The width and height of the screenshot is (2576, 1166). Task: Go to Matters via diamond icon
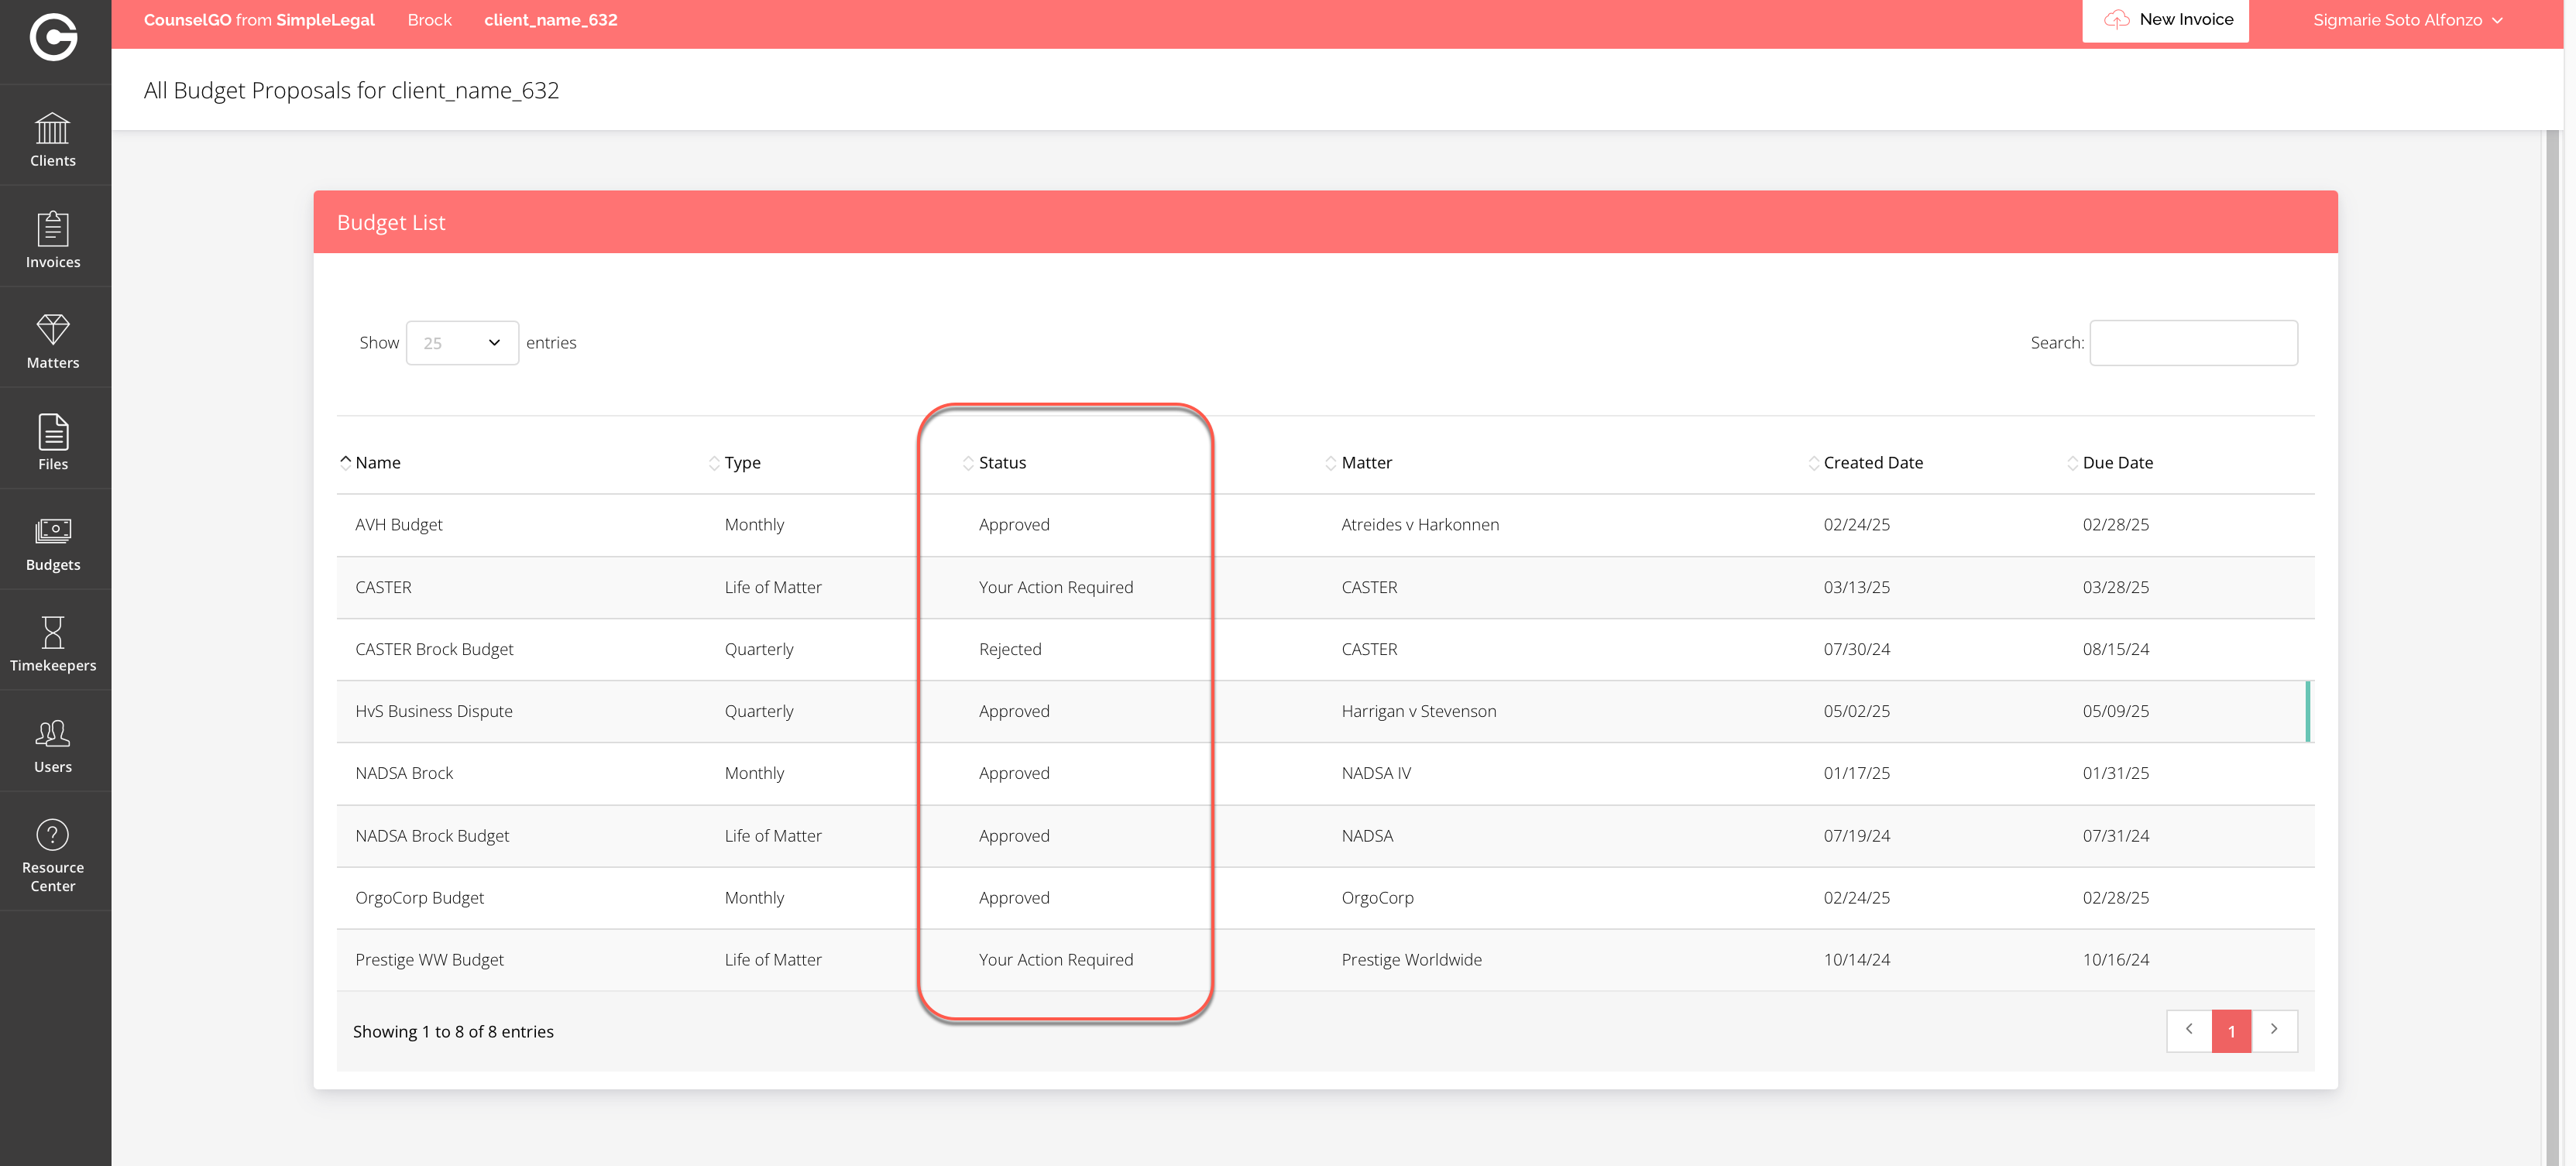[53, 330]
